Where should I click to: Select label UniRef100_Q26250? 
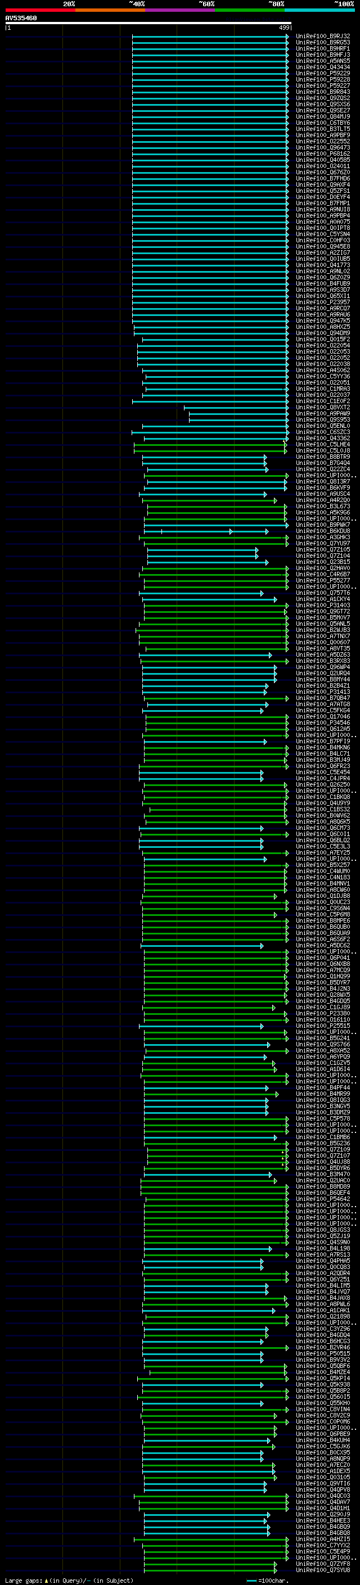click(x=323, y=784)
